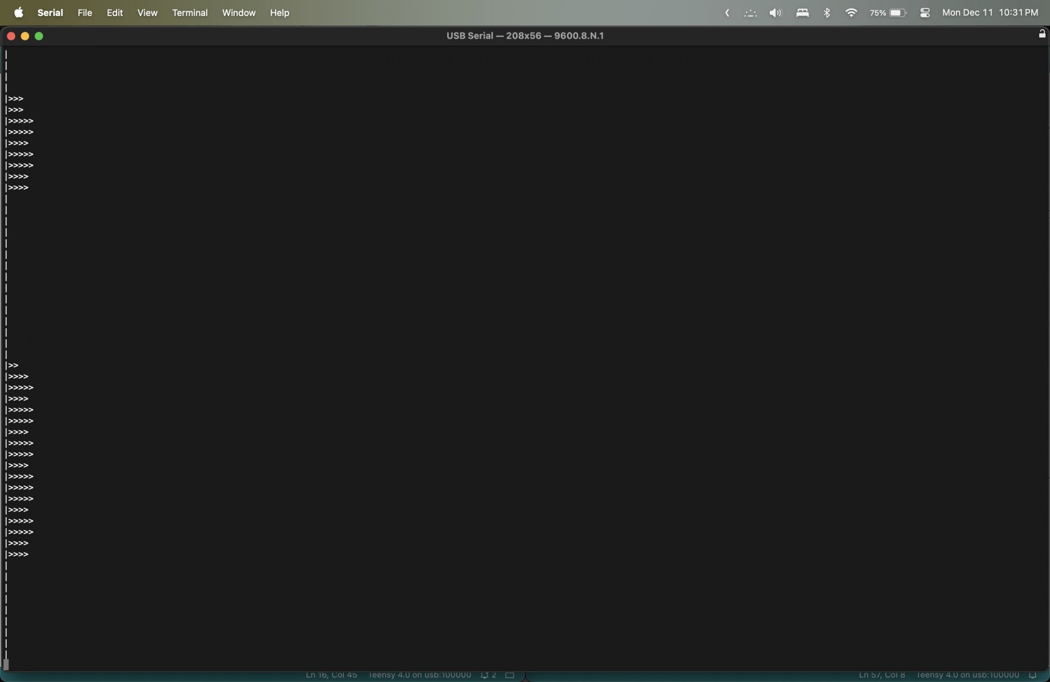Click the lock icon in the Serial title bar
This screenshot has height=682, width=1050.
(x=1042, y=34)
